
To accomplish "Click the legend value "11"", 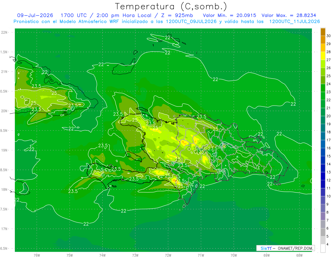I will coord(328,188).
